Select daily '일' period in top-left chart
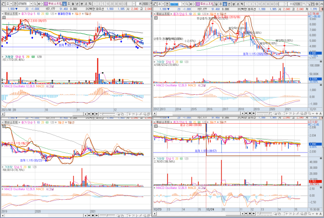 click(x=64, y=4)
